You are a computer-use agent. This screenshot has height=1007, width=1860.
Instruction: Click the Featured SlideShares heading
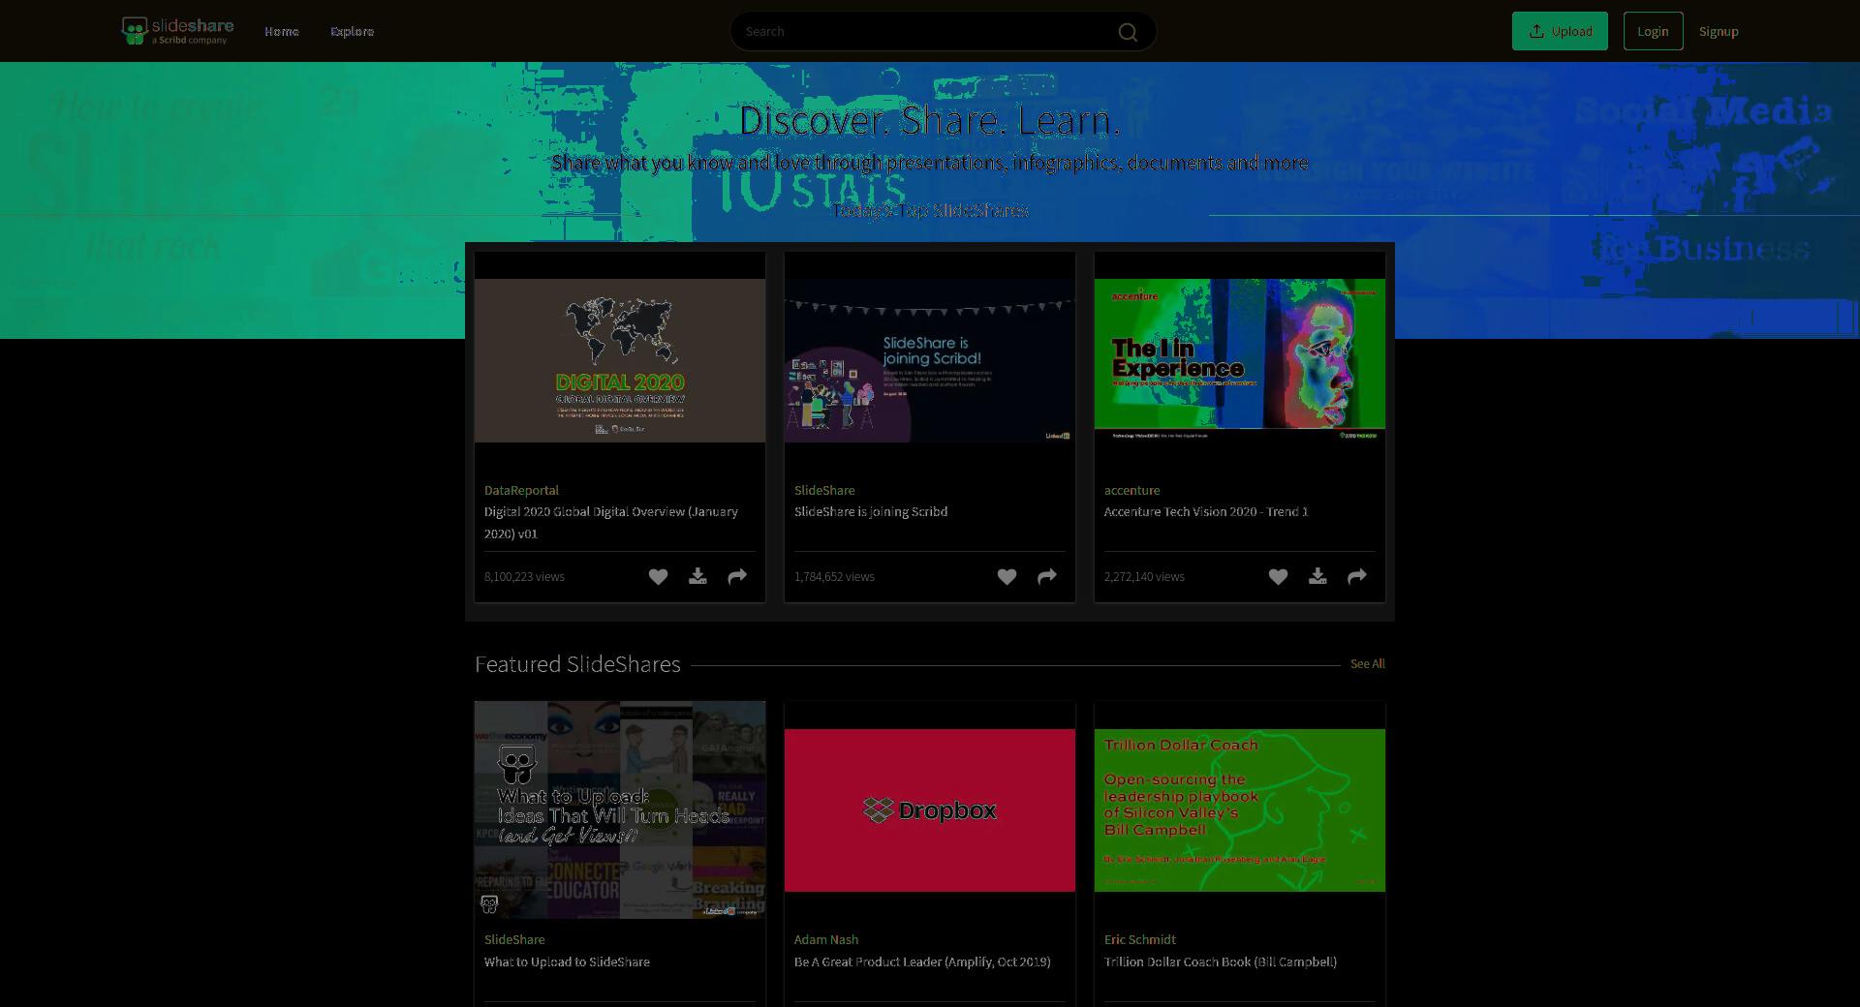point(577,664)
